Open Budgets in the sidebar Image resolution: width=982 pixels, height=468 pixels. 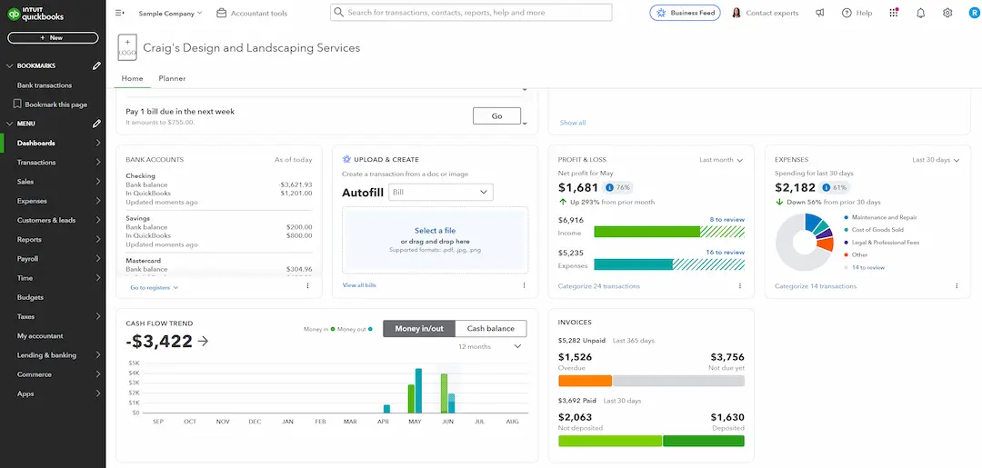(x=53, y=297)
